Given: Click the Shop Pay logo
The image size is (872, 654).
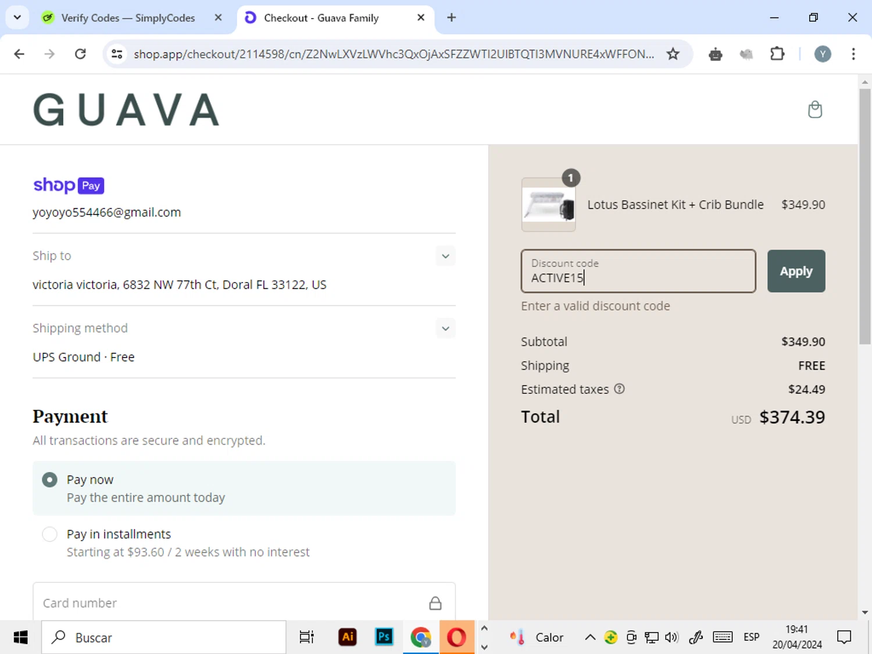Looking at the screenshot, I should (69, 185).
